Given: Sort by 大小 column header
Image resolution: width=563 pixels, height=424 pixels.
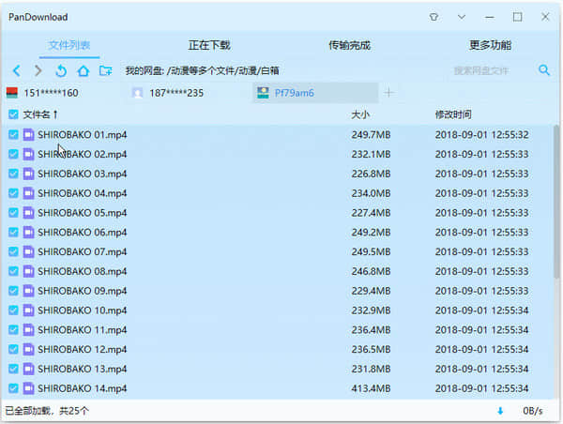Looking at the screenshot, I should tap(360, 114).
